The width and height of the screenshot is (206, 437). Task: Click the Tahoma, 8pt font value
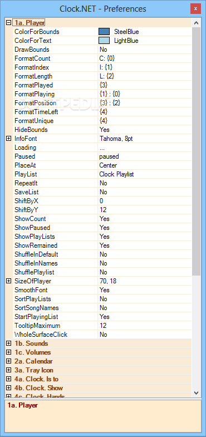[116, 139]
